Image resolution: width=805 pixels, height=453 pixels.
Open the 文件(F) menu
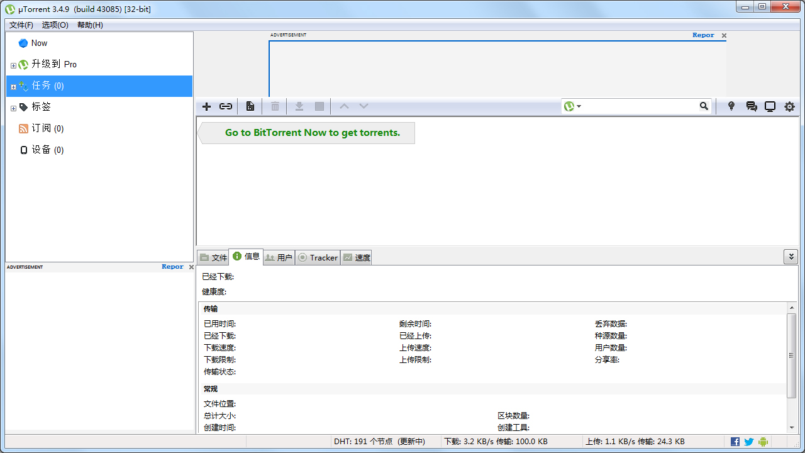(21, 25)
